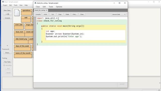161x91 pixels.
Task: Select the name_of_the_month class box
Action: click(x=23, y=55)
